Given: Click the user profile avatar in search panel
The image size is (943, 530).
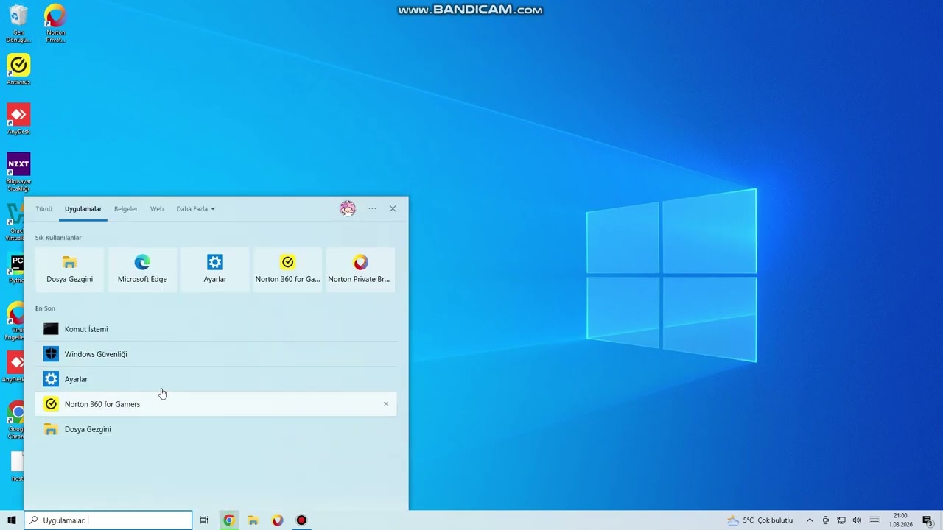Looking at the screenshot, I should click(348, 209).
